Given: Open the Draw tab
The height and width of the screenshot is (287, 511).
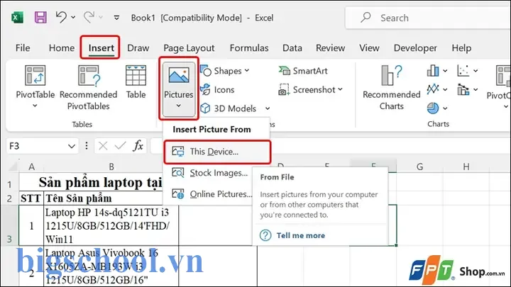Looking at the screenshot, I should click(138, 48).
